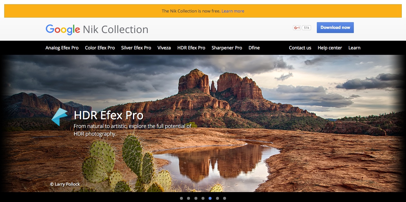Open Color Efex Pro from navigation
Screen dimensions: 406x202
[x=100, y=48]
